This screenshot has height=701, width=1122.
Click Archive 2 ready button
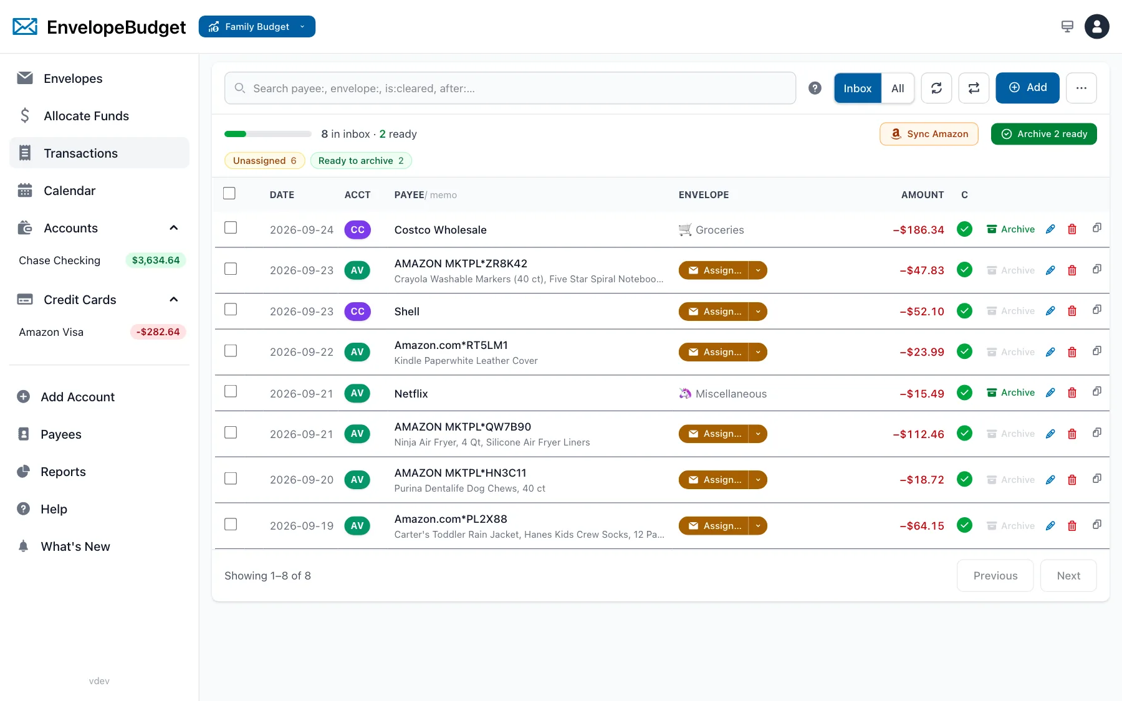1044,134
